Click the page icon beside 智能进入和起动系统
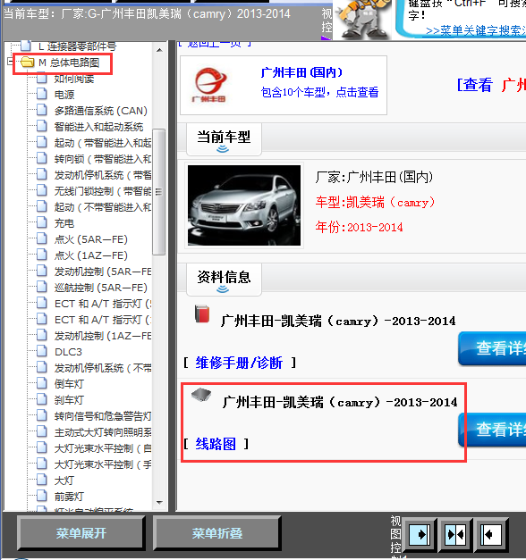Screen dimensions: 526x560 42,126
